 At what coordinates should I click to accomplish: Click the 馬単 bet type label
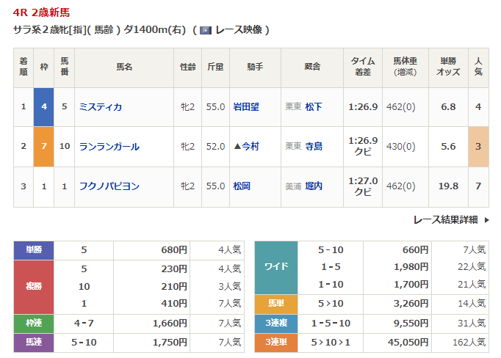click(x=276, y=304)
